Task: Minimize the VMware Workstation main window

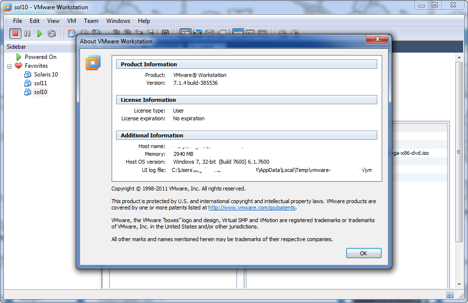Action: (x=421, y=5)
